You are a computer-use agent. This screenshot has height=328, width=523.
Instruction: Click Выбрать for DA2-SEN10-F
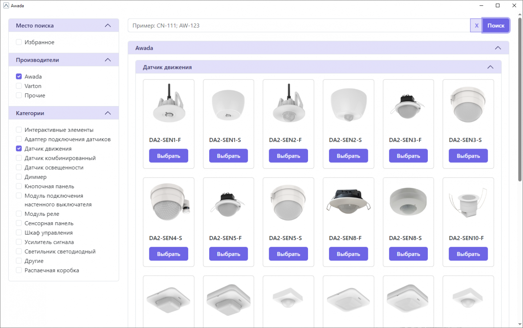click(468, 254)
